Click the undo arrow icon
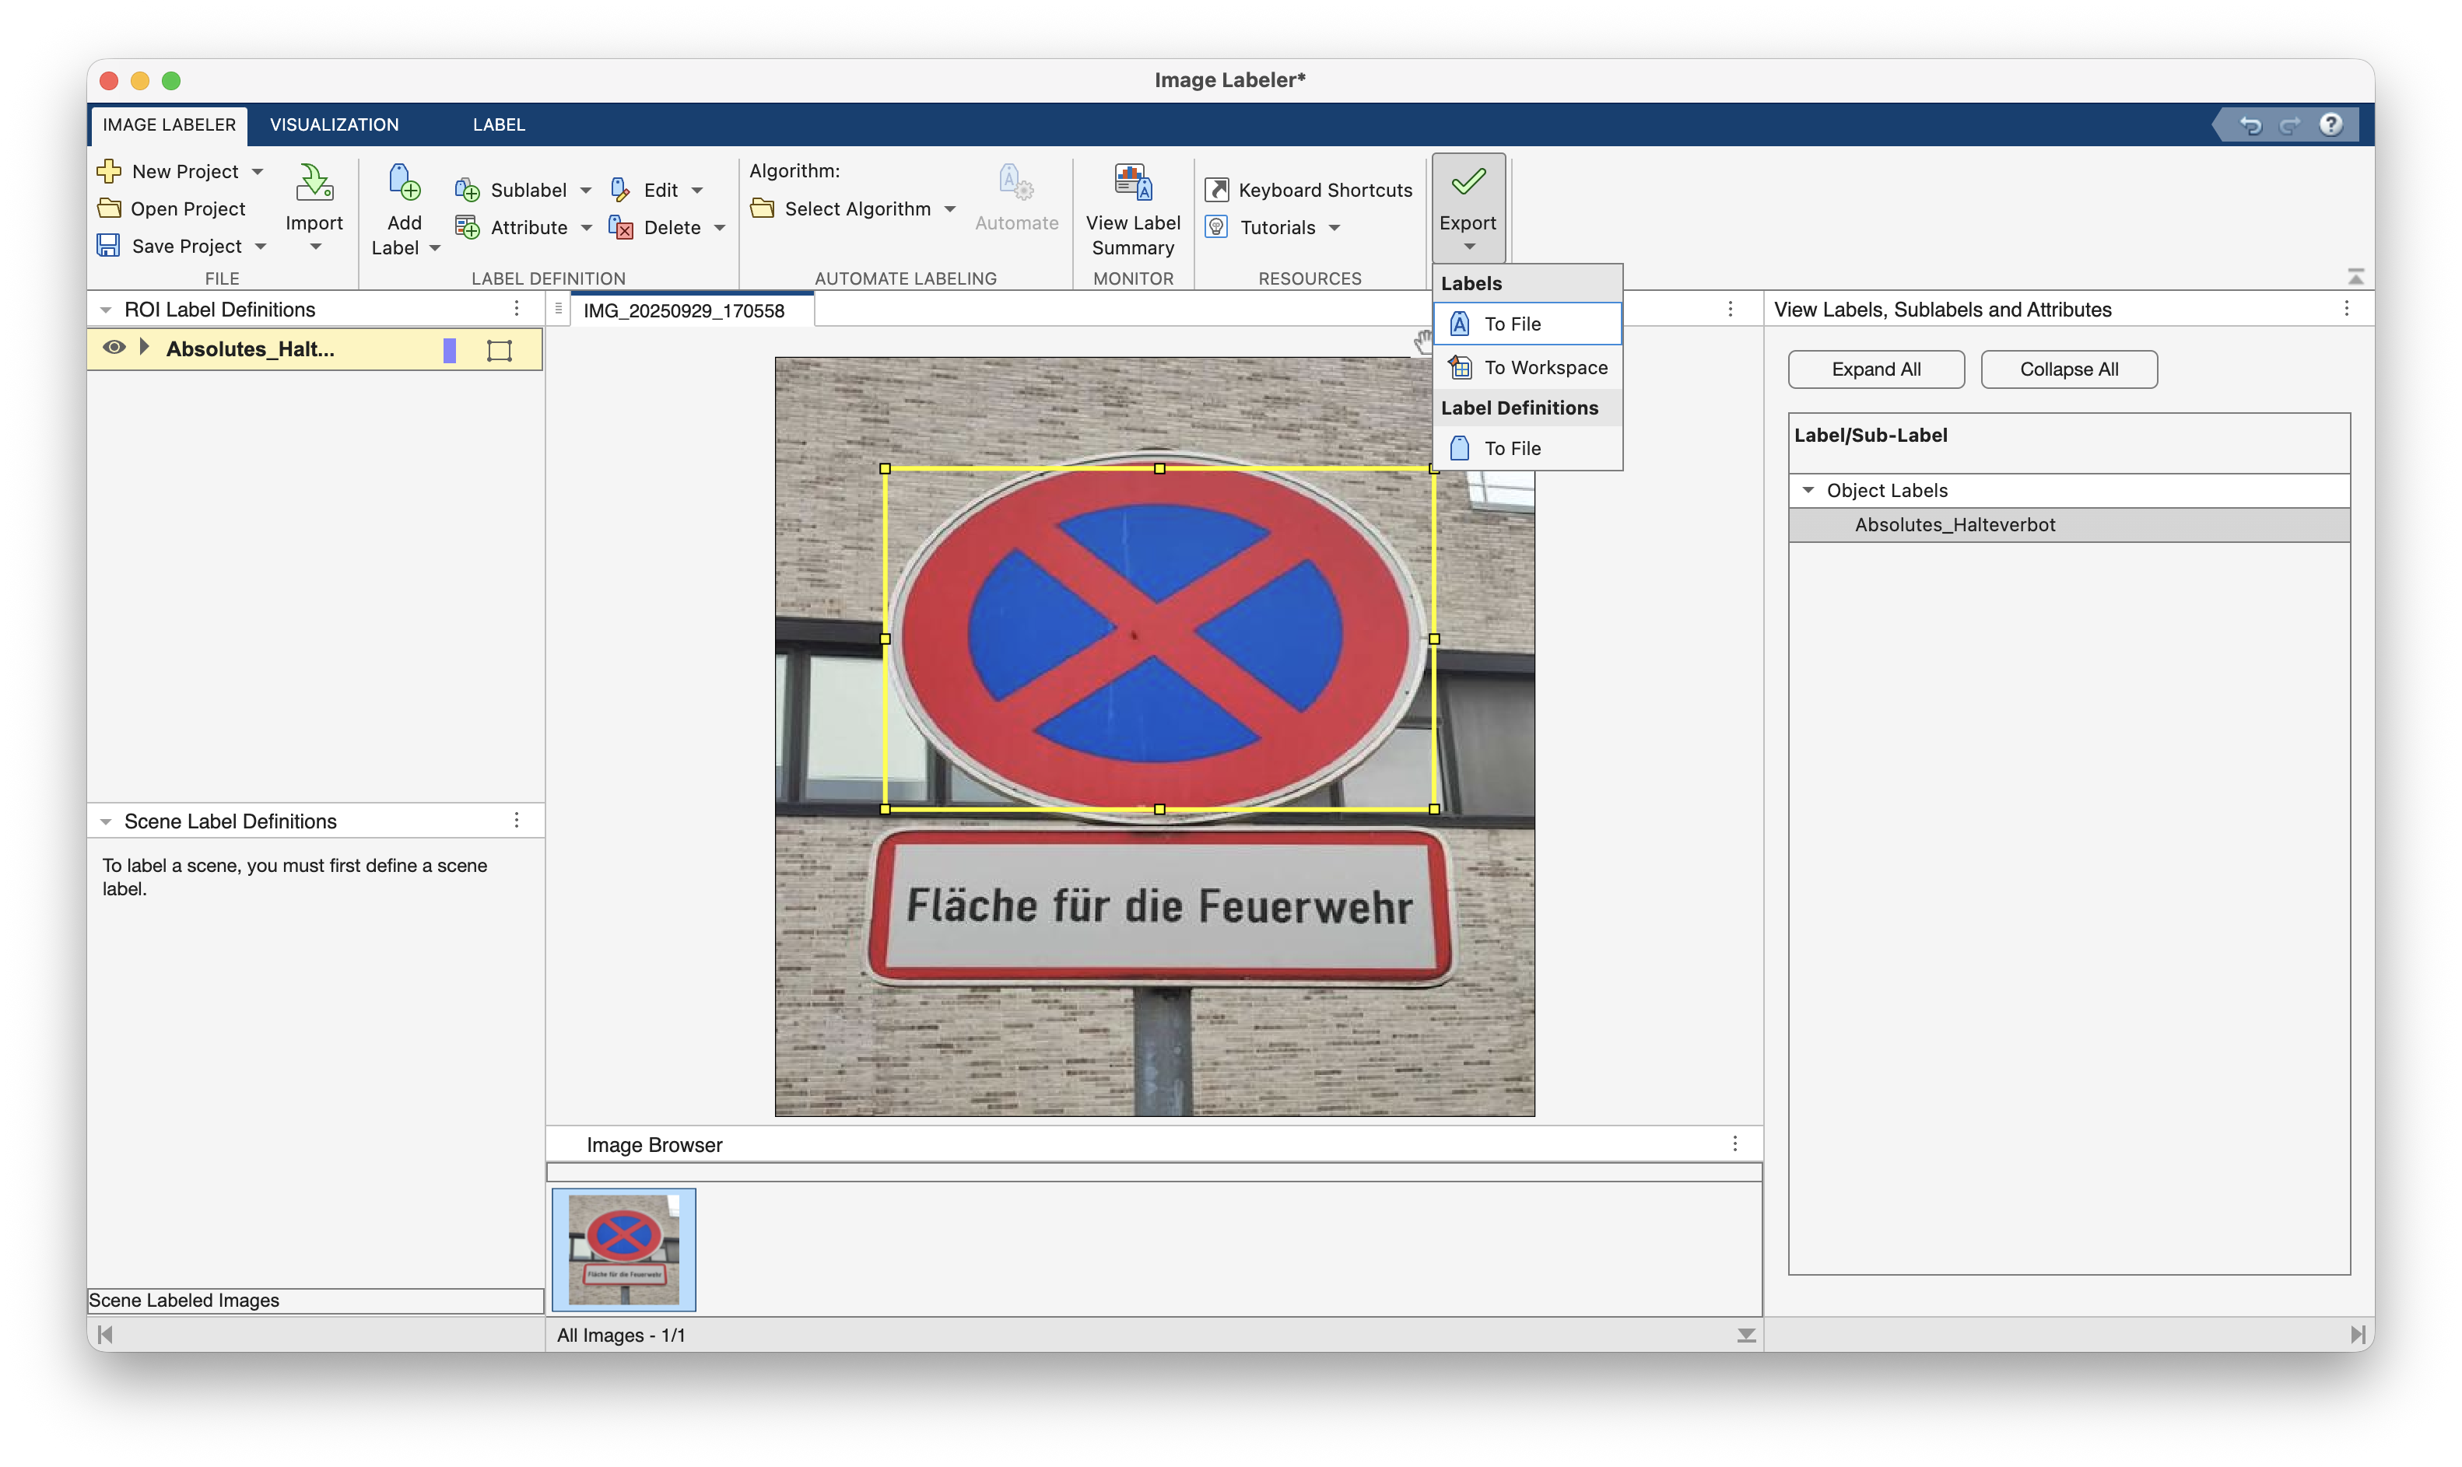The height and width of the screenshot is (1467, 2462). tap(2251, 124)
